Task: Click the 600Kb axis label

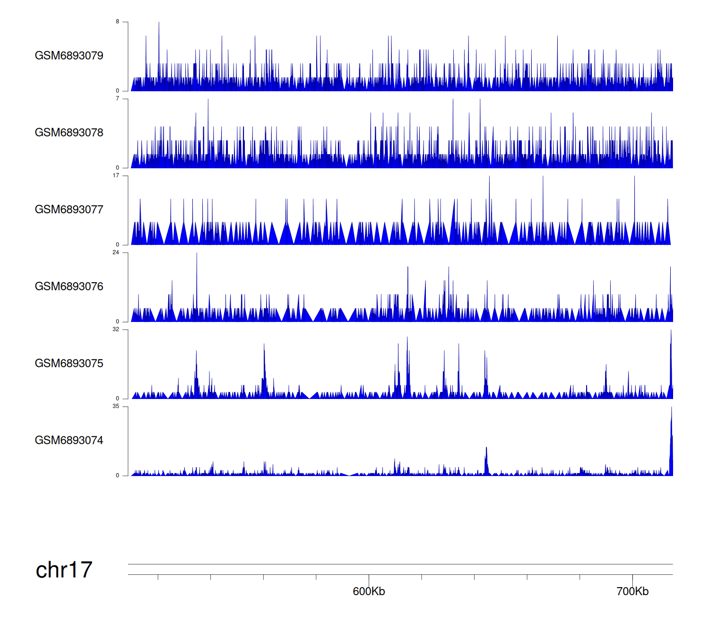Action: pos(369,591)
